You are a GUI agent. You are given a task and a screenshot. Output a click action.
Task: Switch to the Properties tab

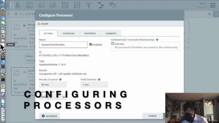90,33
